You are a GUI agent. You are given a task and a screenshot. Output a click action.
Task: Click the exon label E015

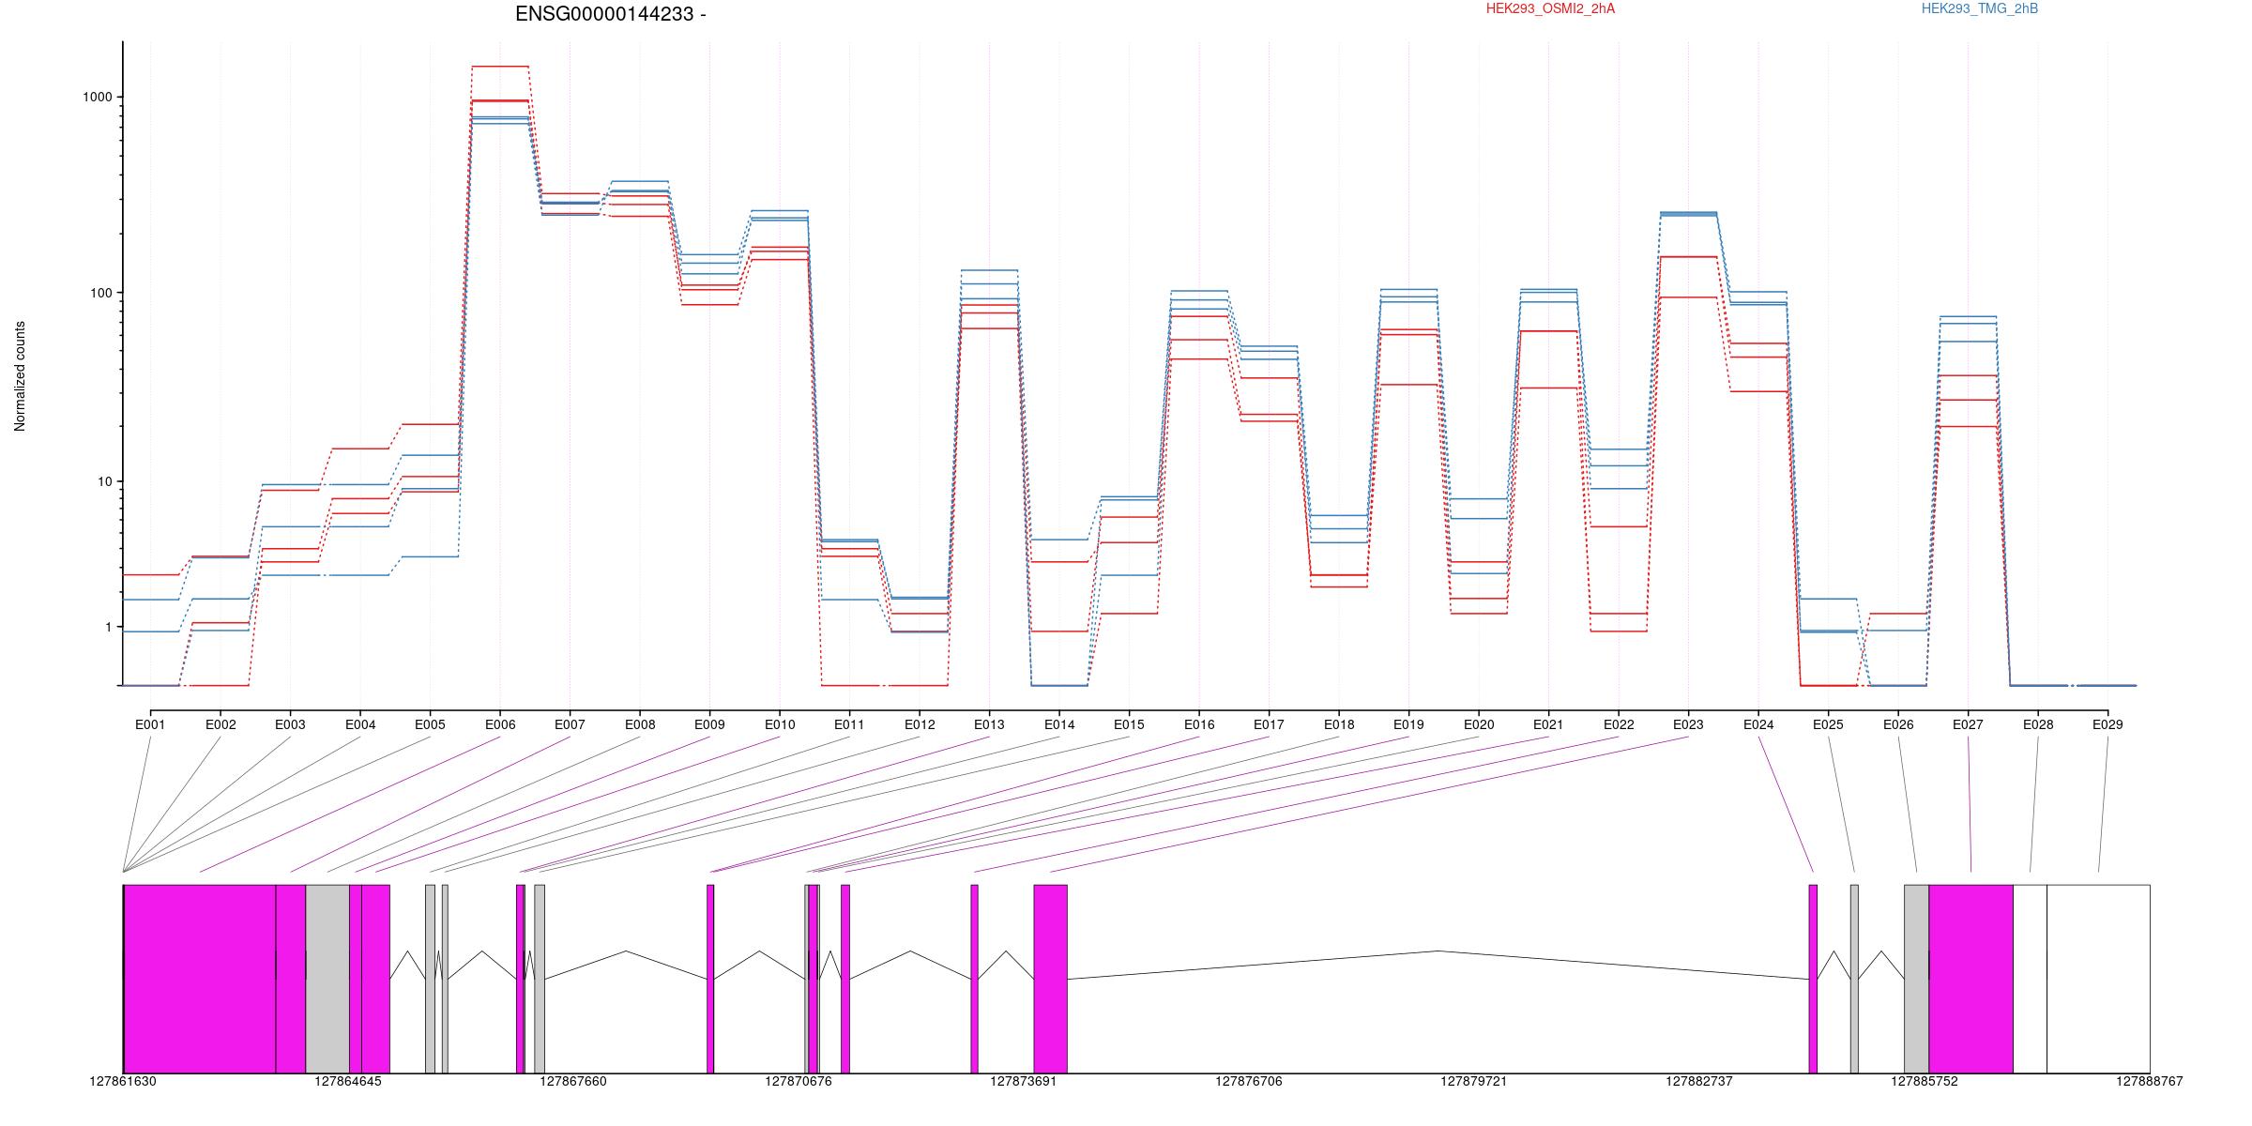coord(1129,724)
